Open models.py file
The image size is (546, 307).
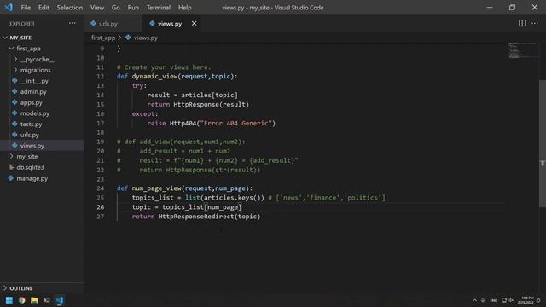coord(35,113)
